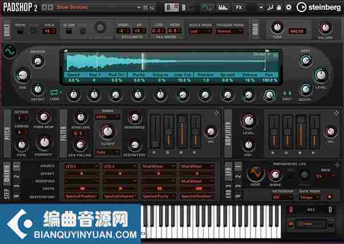Select modulation matrix page 2
The image size is (344, 244).
pyautogui.click(x=17, y=176)
